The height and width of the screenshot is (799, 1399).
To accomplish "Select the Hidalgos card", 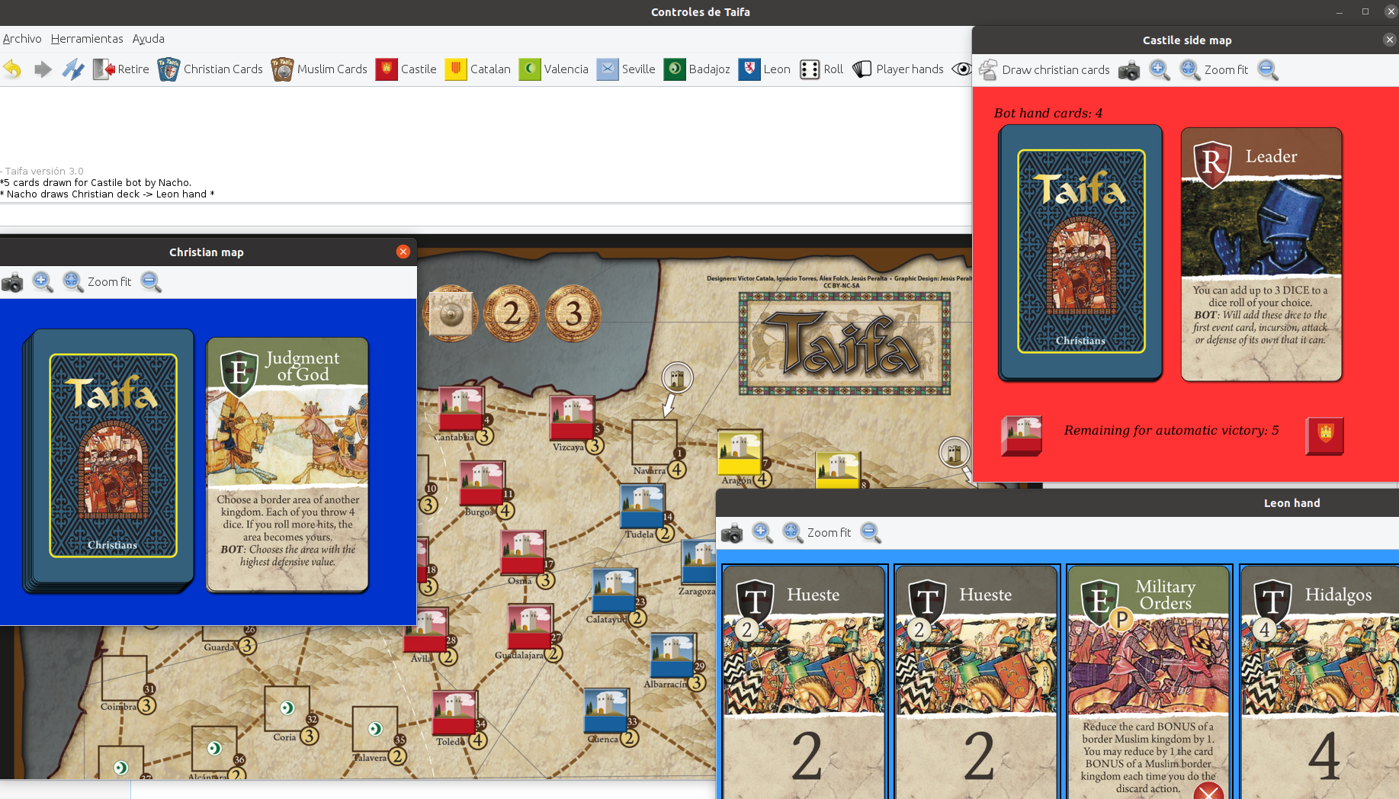I will pyautogui.click(x=1320, y=682).
